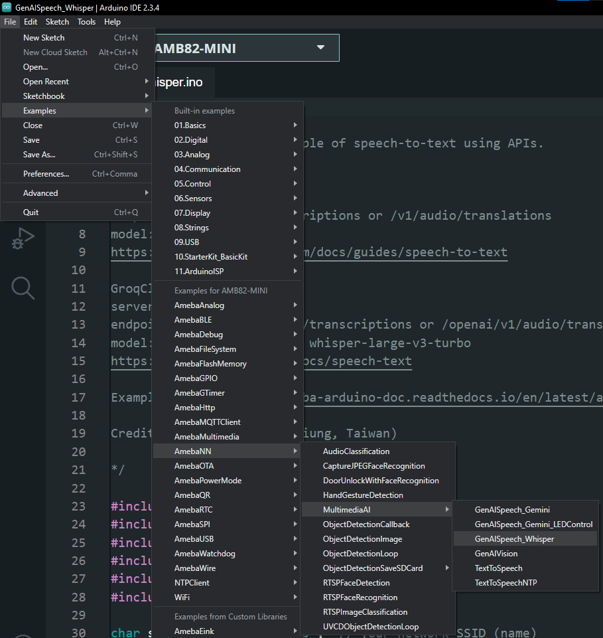The height and width of the screenshot is (638, 603).
Task: Open the Help menu
Action: click(x=112, y=22)
